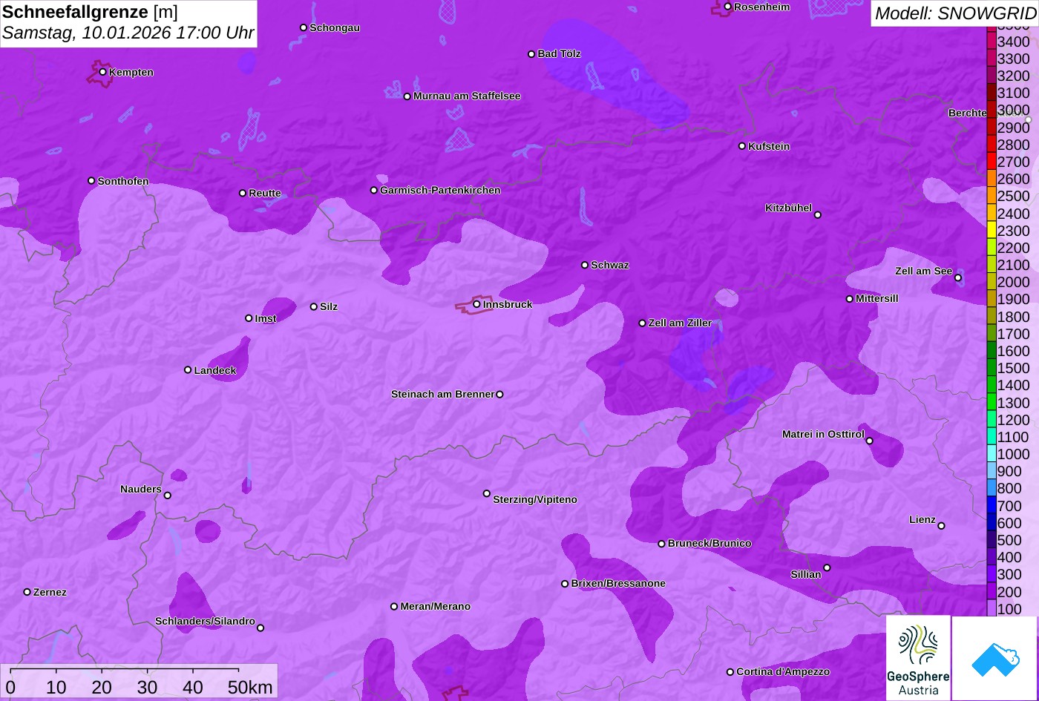The width and height of the screenshot is (1039, 701).
Task: Click the blue 700 legend swatch
Action: click(992, 506)
